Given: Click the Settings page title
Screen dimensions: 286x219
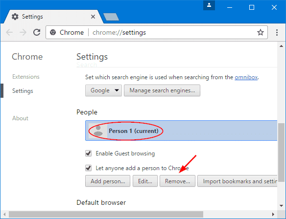Looking at the screenshot, I should point(92,57).
